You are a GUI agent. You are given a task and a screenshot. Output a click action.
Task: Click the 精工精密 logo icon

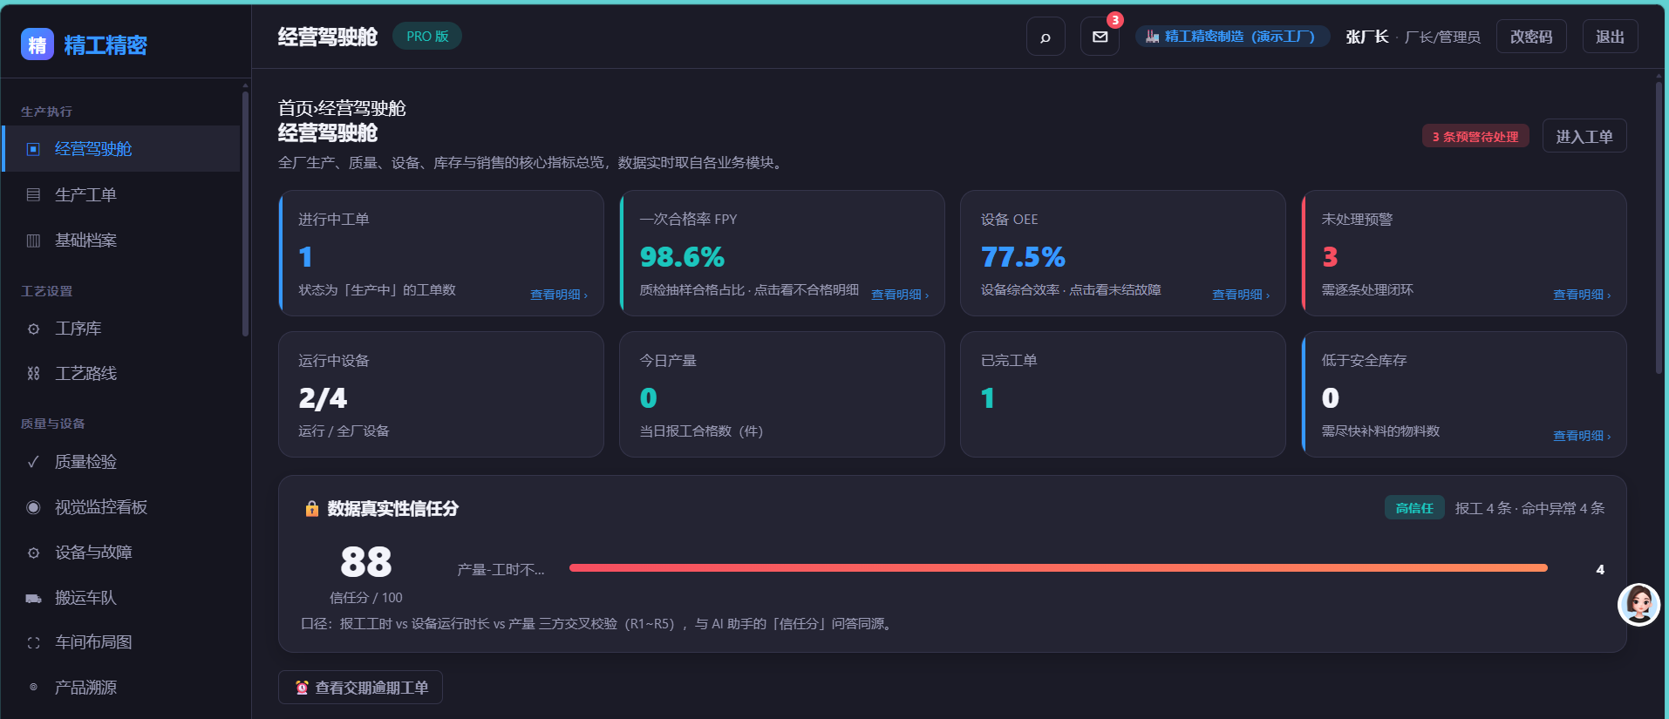click(x=37, y=44)
